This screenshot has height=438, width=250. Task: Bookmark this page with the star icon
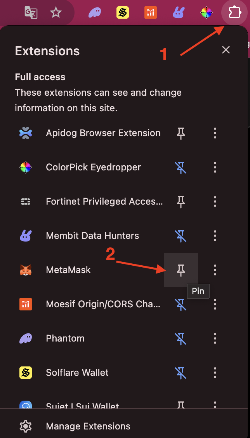tap(56, 13)
